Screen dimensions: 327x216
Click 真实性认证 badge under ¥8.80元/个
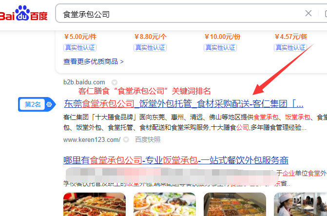pos(150,48)
